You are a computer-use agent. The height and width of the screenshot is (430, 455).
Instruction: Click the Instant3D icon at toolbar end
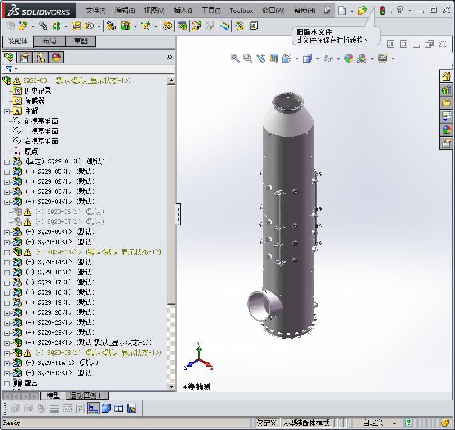[254, 26]
